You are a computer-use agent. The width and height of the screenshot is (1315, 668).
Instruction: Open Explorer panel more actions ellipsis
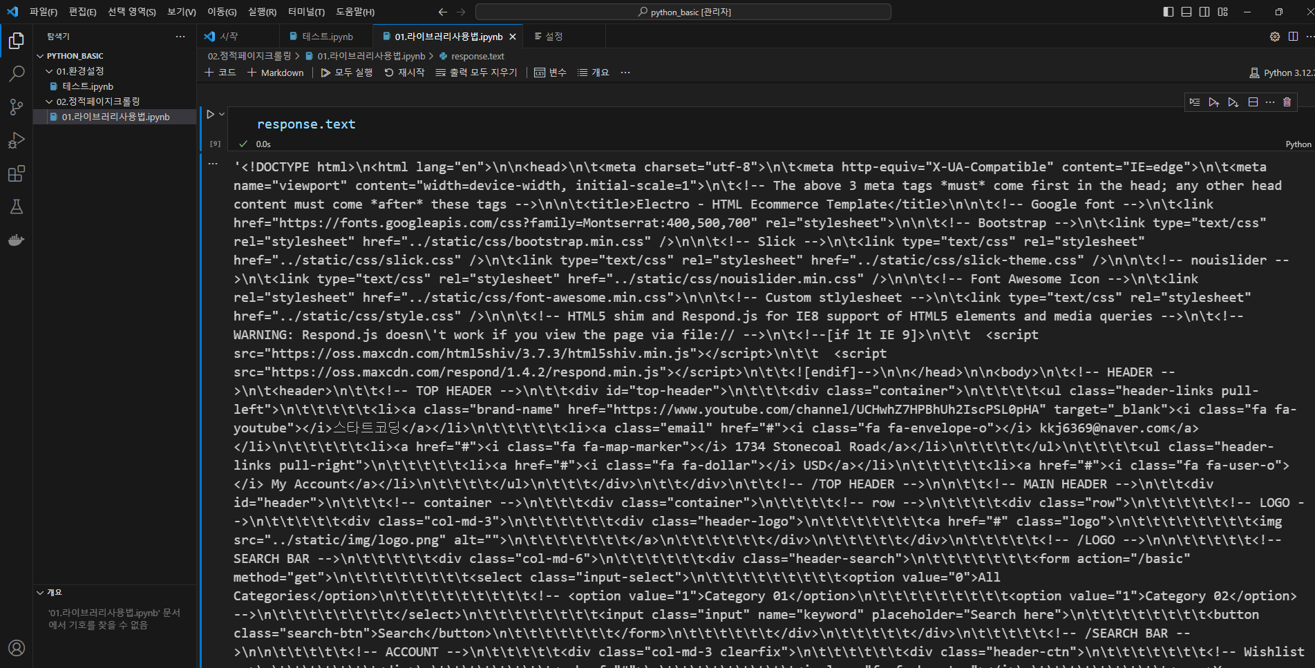(180, 37)
